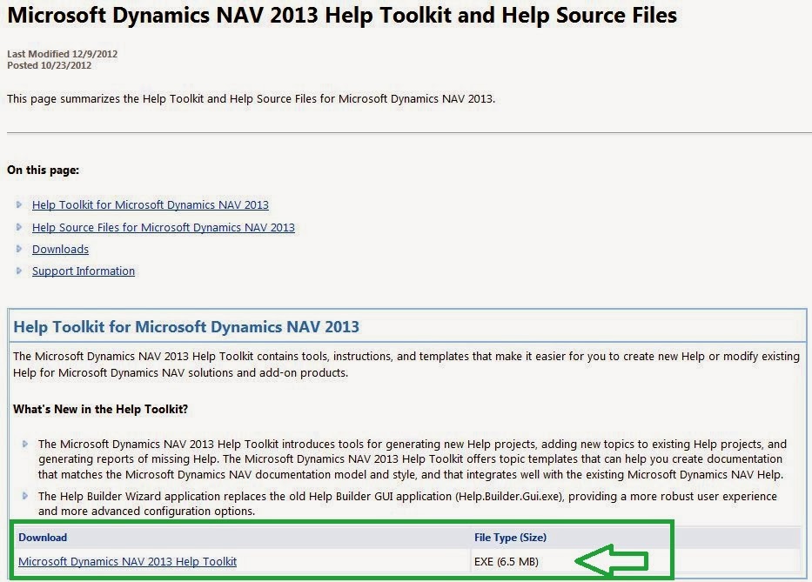This screenshot has width=812, height=582.
Task: Open Help Toolkit for Microsoft Dynamics NAV 2013 link
Action: (151, 205)
